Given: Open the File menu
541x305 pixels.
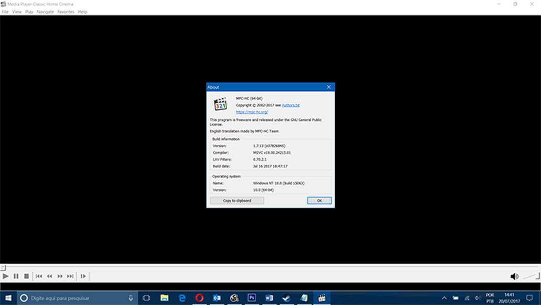Looking at the screenshot, I should click(x=5, y=12).
